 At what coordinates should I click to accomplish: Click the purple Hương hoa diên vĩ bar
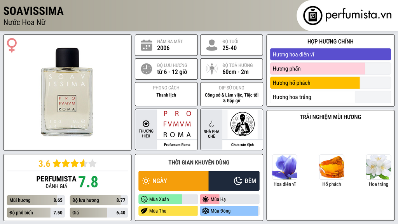(x=330, y=54)
